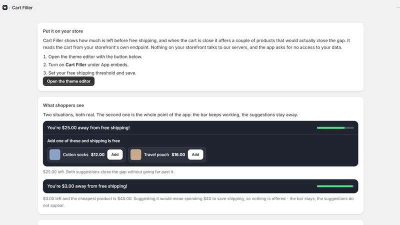Add Cotton socks to the cart
The height and width of the screenshot is (225, 400).
pyautogui.click(x=115, y=154)
